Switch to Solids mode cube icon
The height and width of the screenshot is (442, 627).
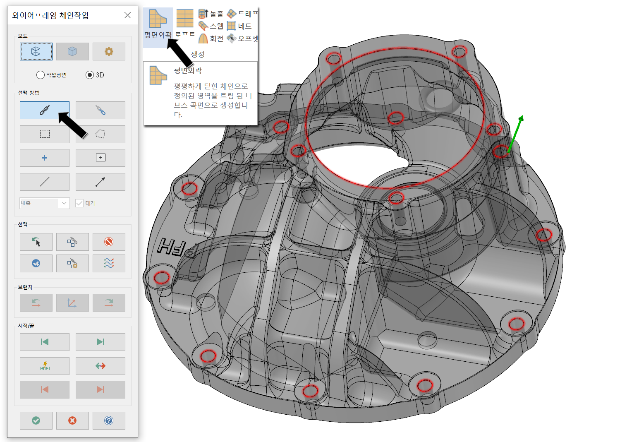point(72,51)
